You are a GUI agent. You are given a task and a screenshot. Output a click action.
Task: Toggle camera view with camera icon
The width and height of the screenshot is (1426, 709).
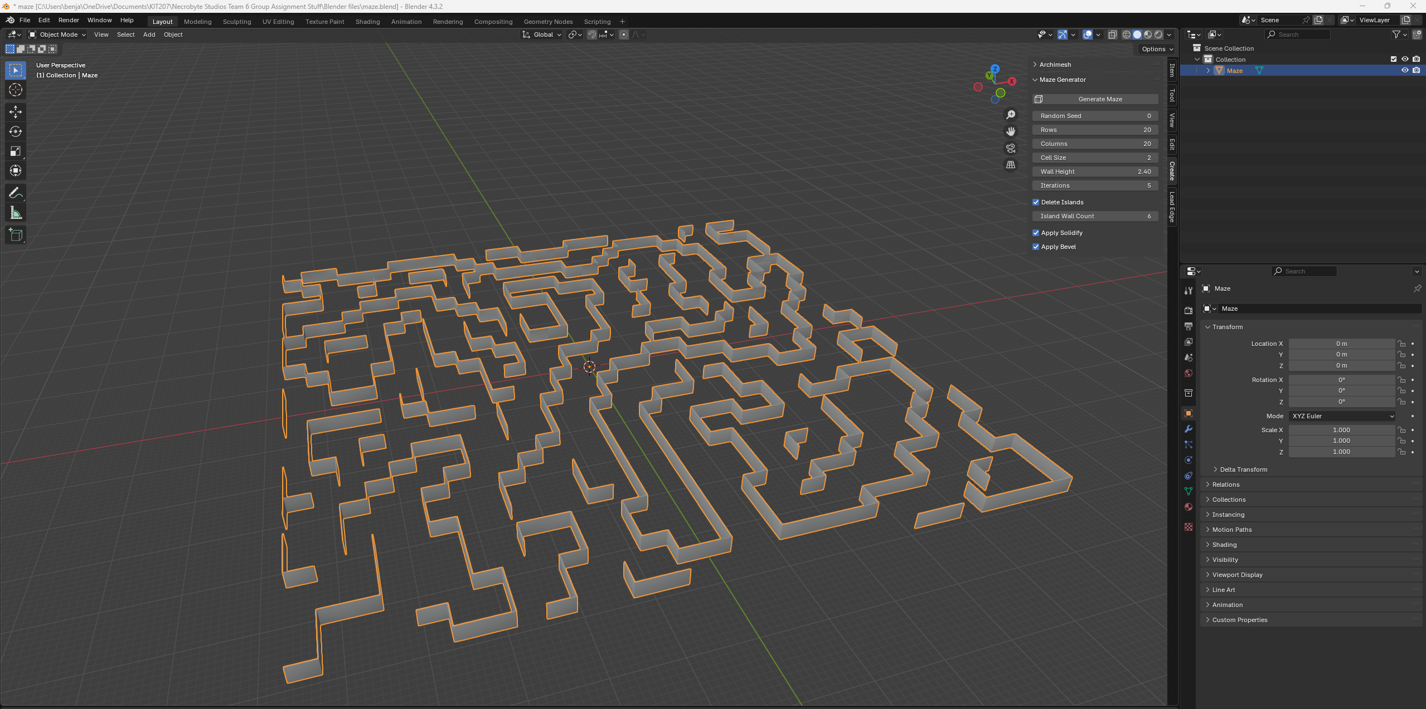pos(1010,148)
